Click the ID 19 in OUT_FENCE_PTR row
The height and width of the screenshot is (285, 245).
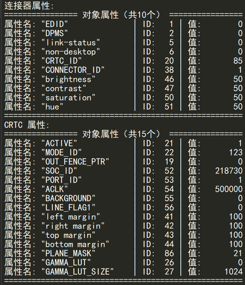(x=169, y=162)
